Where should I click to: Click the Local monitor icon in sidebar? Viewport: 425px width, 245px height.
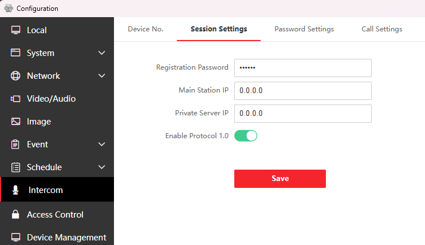point(16,30)
